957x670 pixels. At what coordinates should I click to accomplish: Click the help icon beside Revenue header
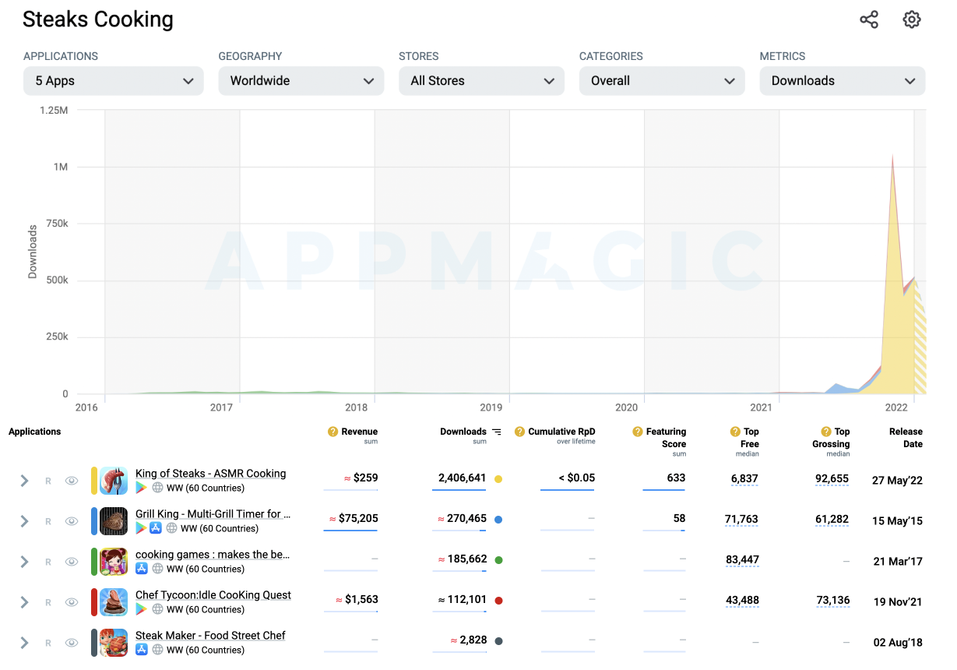click(x=332, y=432)
